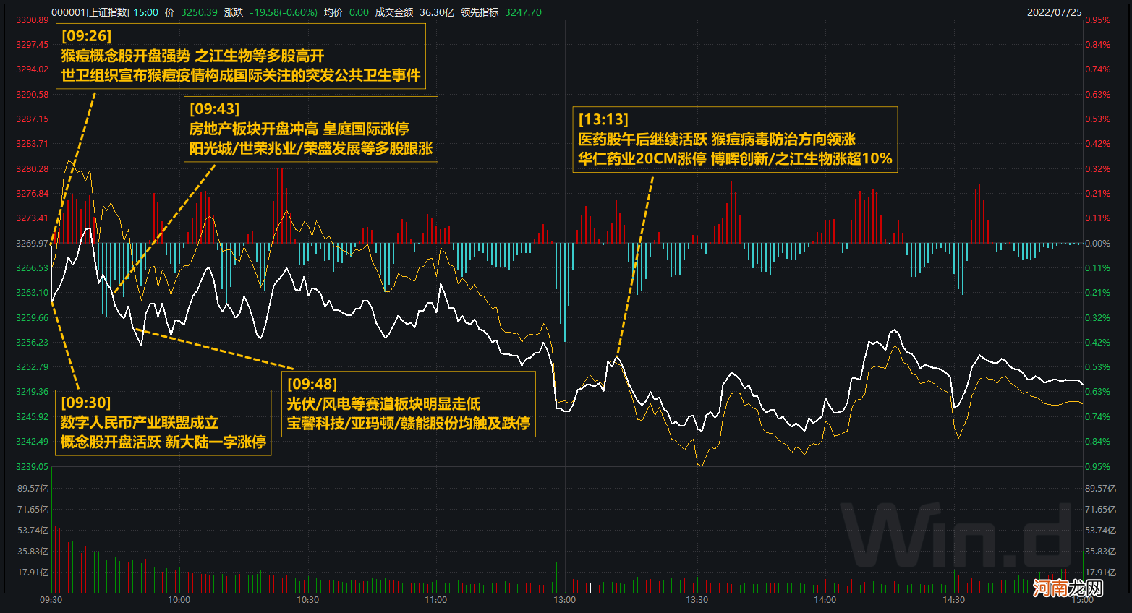Click the 89.57亿 volume label on left axis

34,489
